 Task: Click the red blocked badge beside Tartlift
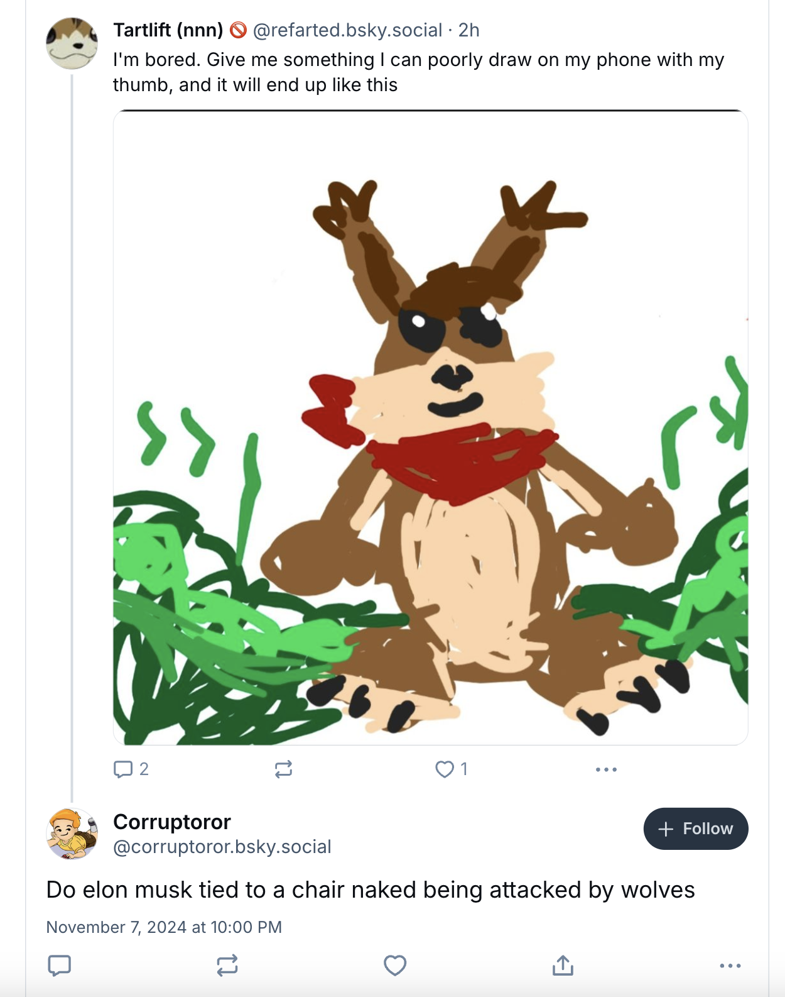(x=238, y=30)
